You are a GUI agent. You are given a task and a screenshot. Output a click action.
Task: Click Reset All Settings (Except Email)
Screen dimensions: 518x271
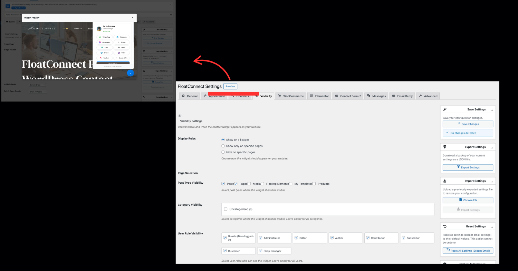[x=468, y=251]
